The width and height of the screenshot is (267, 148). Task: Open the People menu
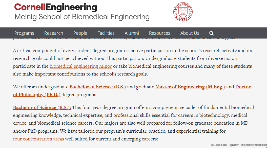point(80,33)
